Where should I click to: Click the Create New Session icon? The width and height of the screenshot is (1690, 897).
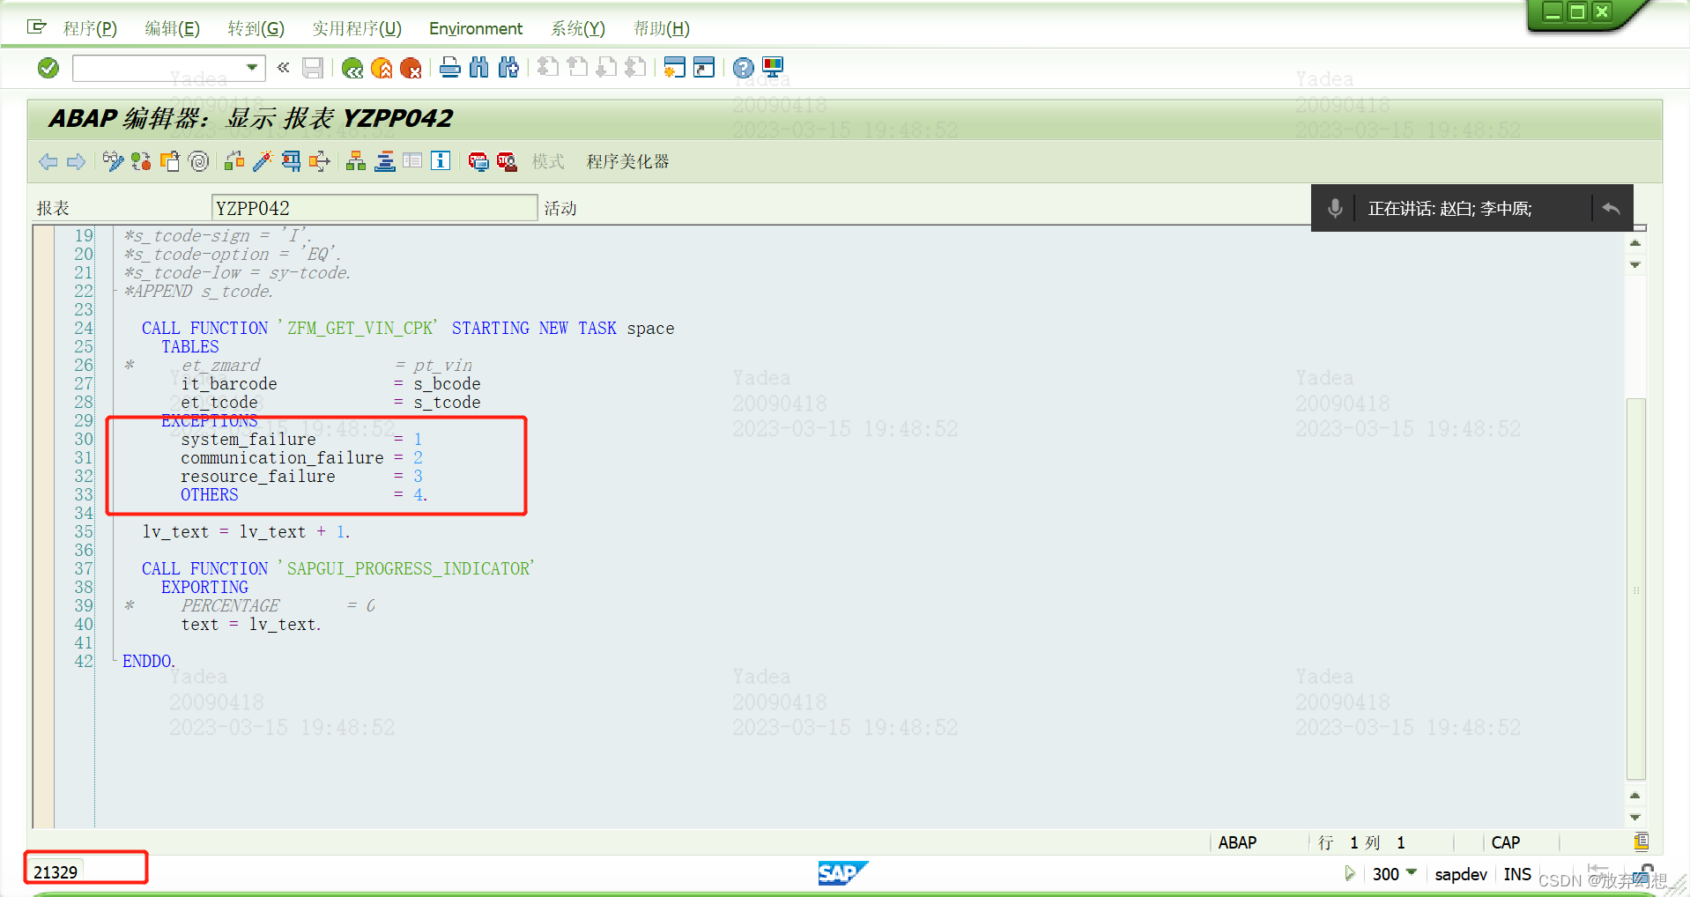[x=674, y=67]
